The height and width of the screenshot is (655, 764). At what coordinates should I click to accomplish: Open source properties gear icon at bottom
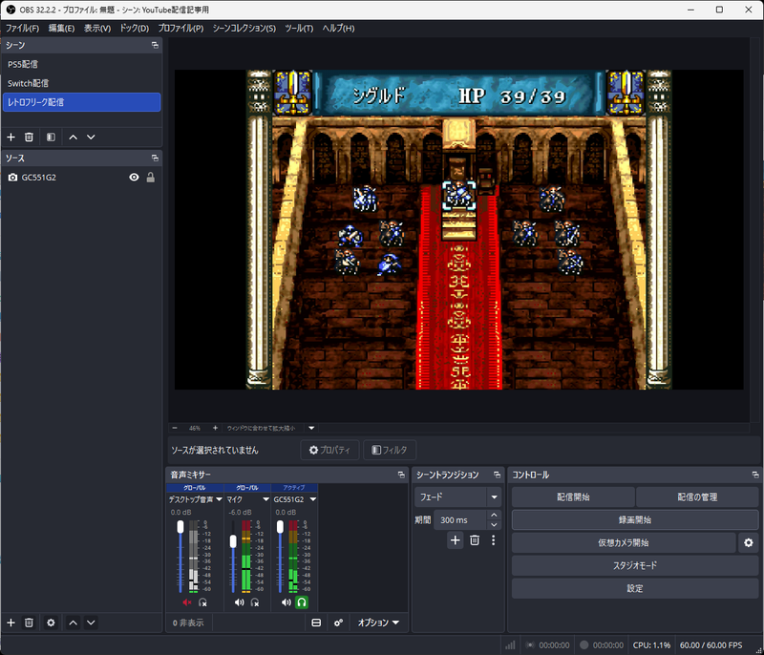pos(51,623)
